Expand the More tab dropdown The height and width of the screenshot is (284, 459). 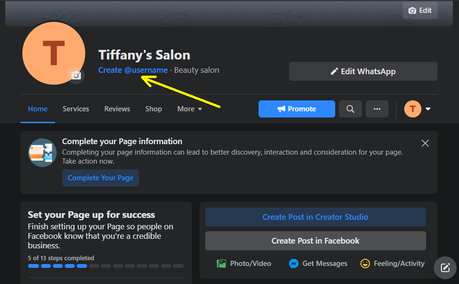point(190,109)
